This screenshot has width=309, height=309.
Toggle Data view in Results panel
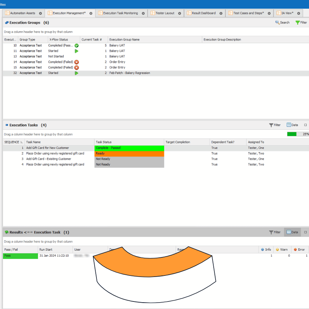[x=292, y=232]
